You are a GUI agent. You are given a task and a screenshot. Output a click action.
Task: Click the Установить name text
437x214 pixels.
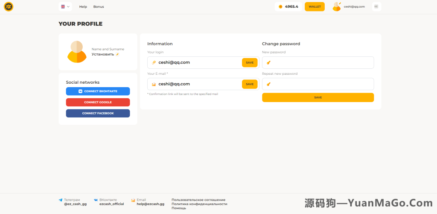103,54
